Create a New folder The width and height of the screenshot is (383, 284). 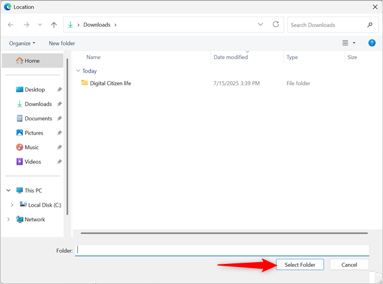pyautogui.click(x=62, y=43)
